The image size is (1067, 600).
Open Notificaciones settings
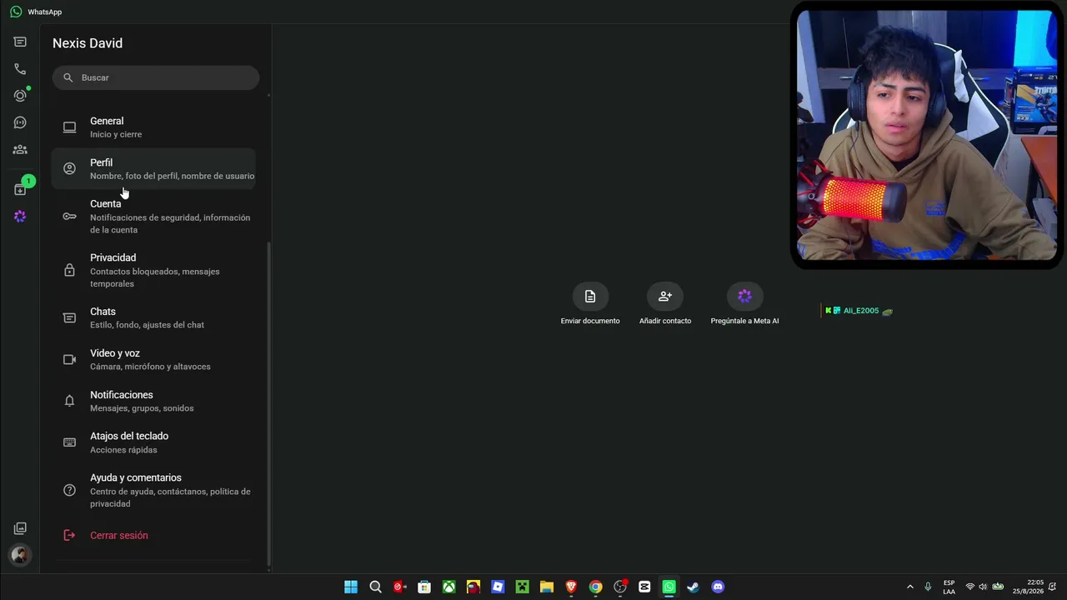[153, 402]
